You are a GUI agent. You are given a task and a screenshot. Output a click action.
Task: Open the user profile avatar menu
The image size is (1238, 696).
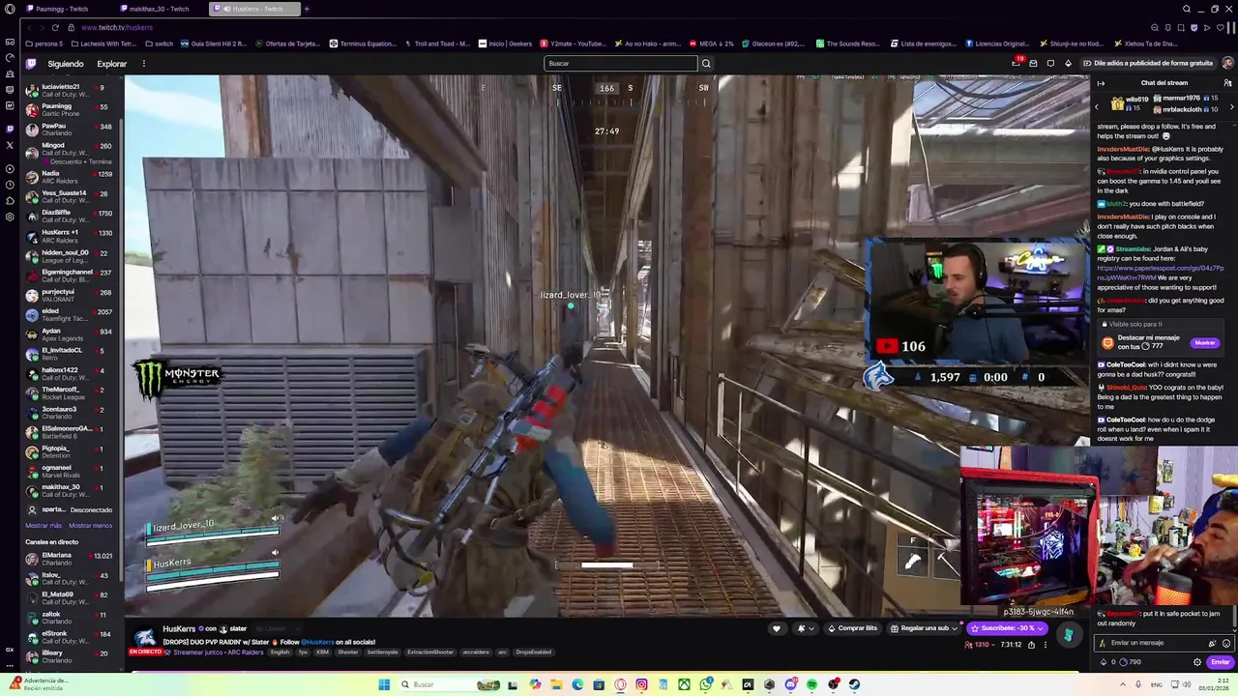1227,64
